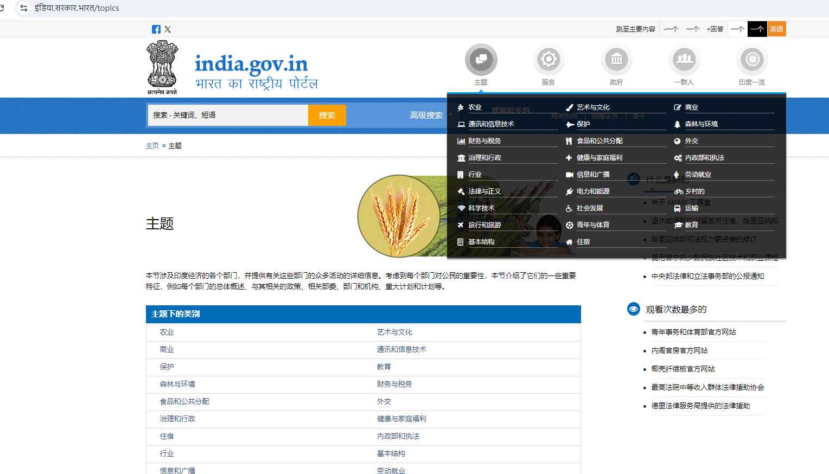Image resolution: width=829 pixels, height=474 pixels.
Task: Click the india.gov.in logo text
Action: [251, 64]
